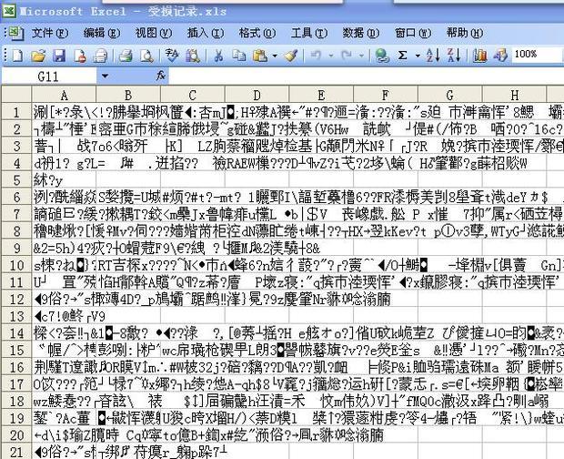Select row 9 header

(x=16, y=248)
